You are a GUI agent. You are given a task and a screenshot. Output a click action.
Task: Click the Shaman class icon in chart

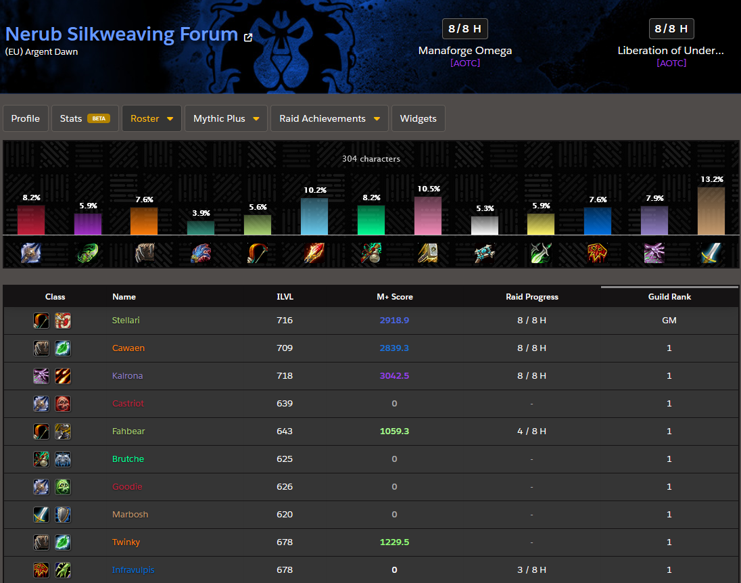click(x=598, y=253)
